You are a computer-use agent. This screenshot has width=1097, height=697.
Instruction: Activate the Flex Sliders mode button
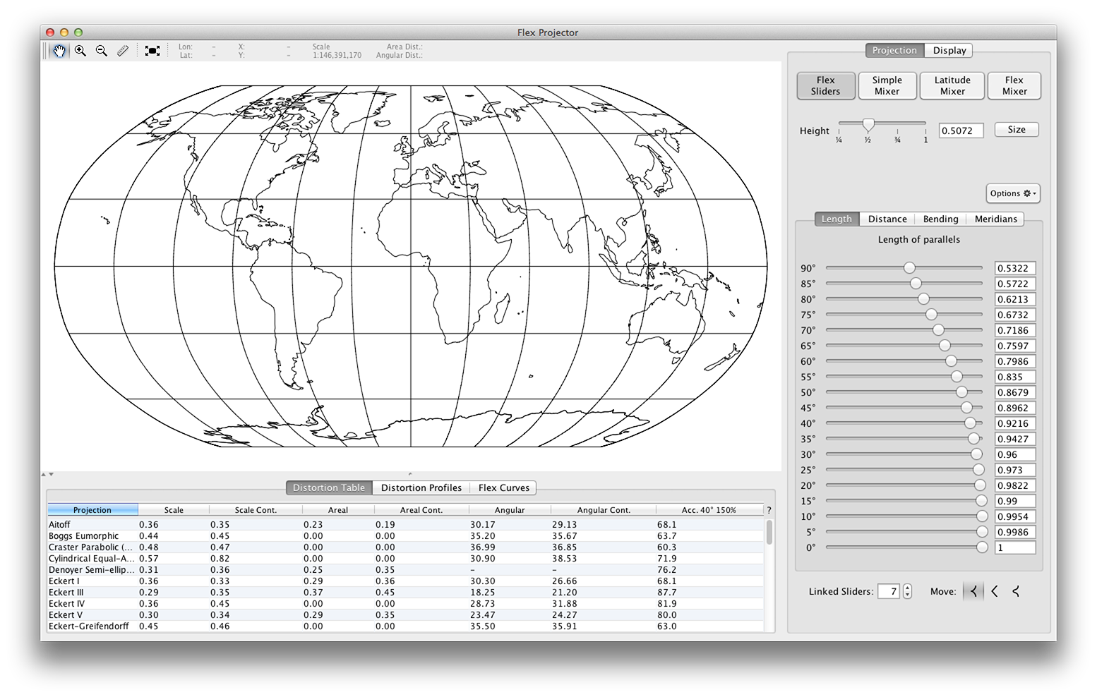pos(825,86)
